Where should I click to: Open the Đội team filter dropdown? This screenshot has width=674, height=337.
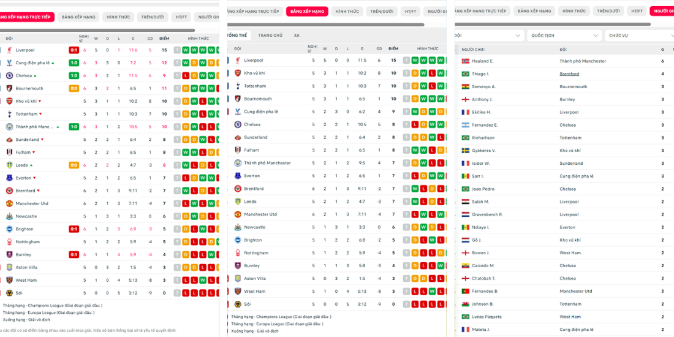pos(488,36)
